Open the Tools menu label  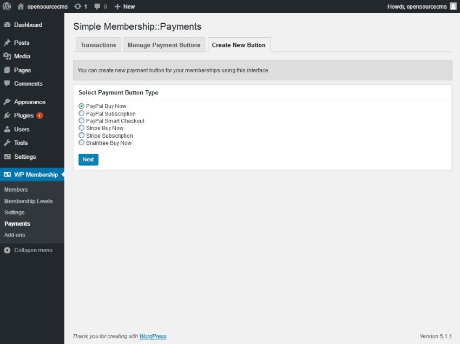[x=21, y=143]
